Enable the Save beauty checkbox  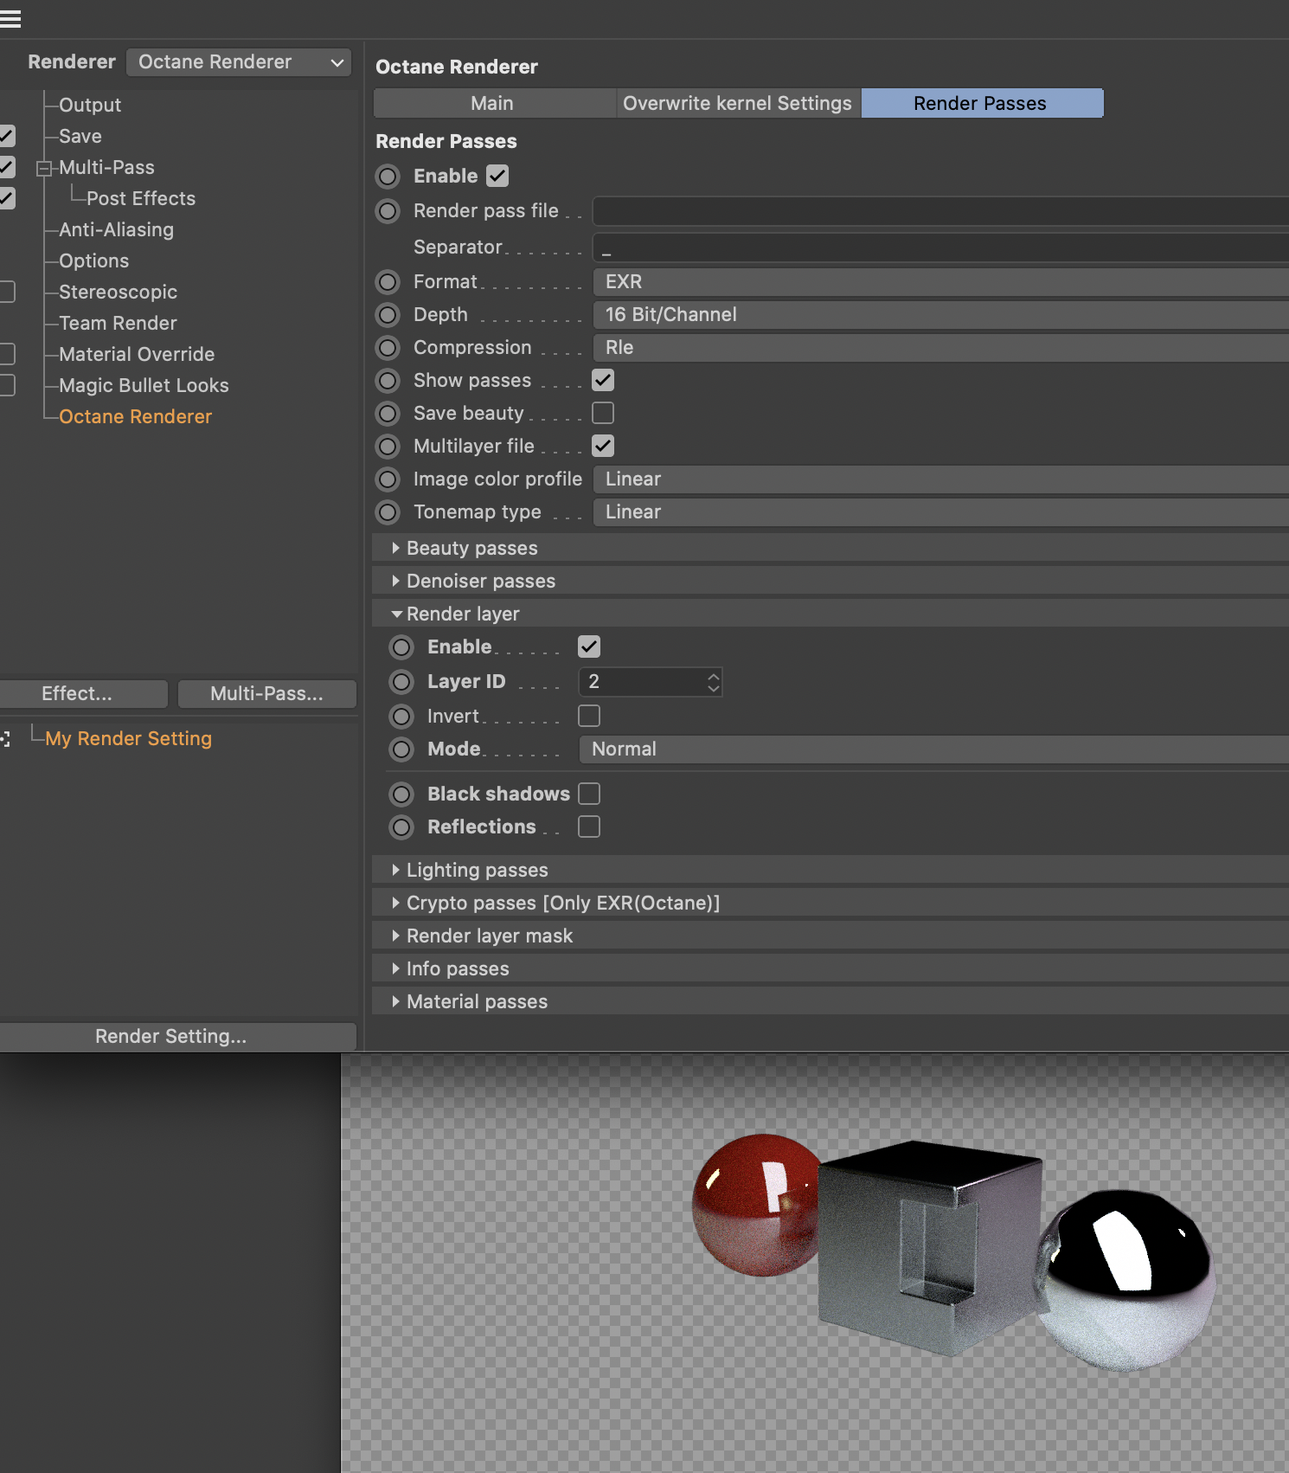click(603, 413)
